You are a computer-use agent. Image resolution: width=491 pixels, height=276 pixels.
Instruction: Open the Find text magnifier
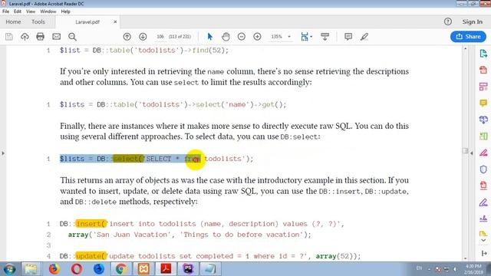pyautogui.click(x=72, y=37)
